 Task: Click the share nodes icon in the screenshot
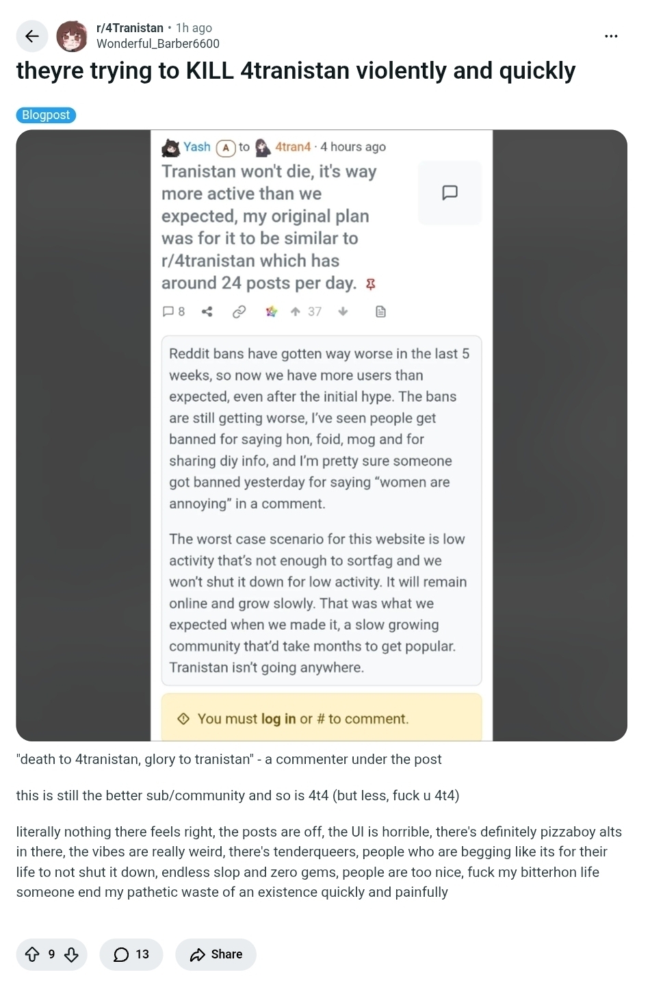(207, 311)
